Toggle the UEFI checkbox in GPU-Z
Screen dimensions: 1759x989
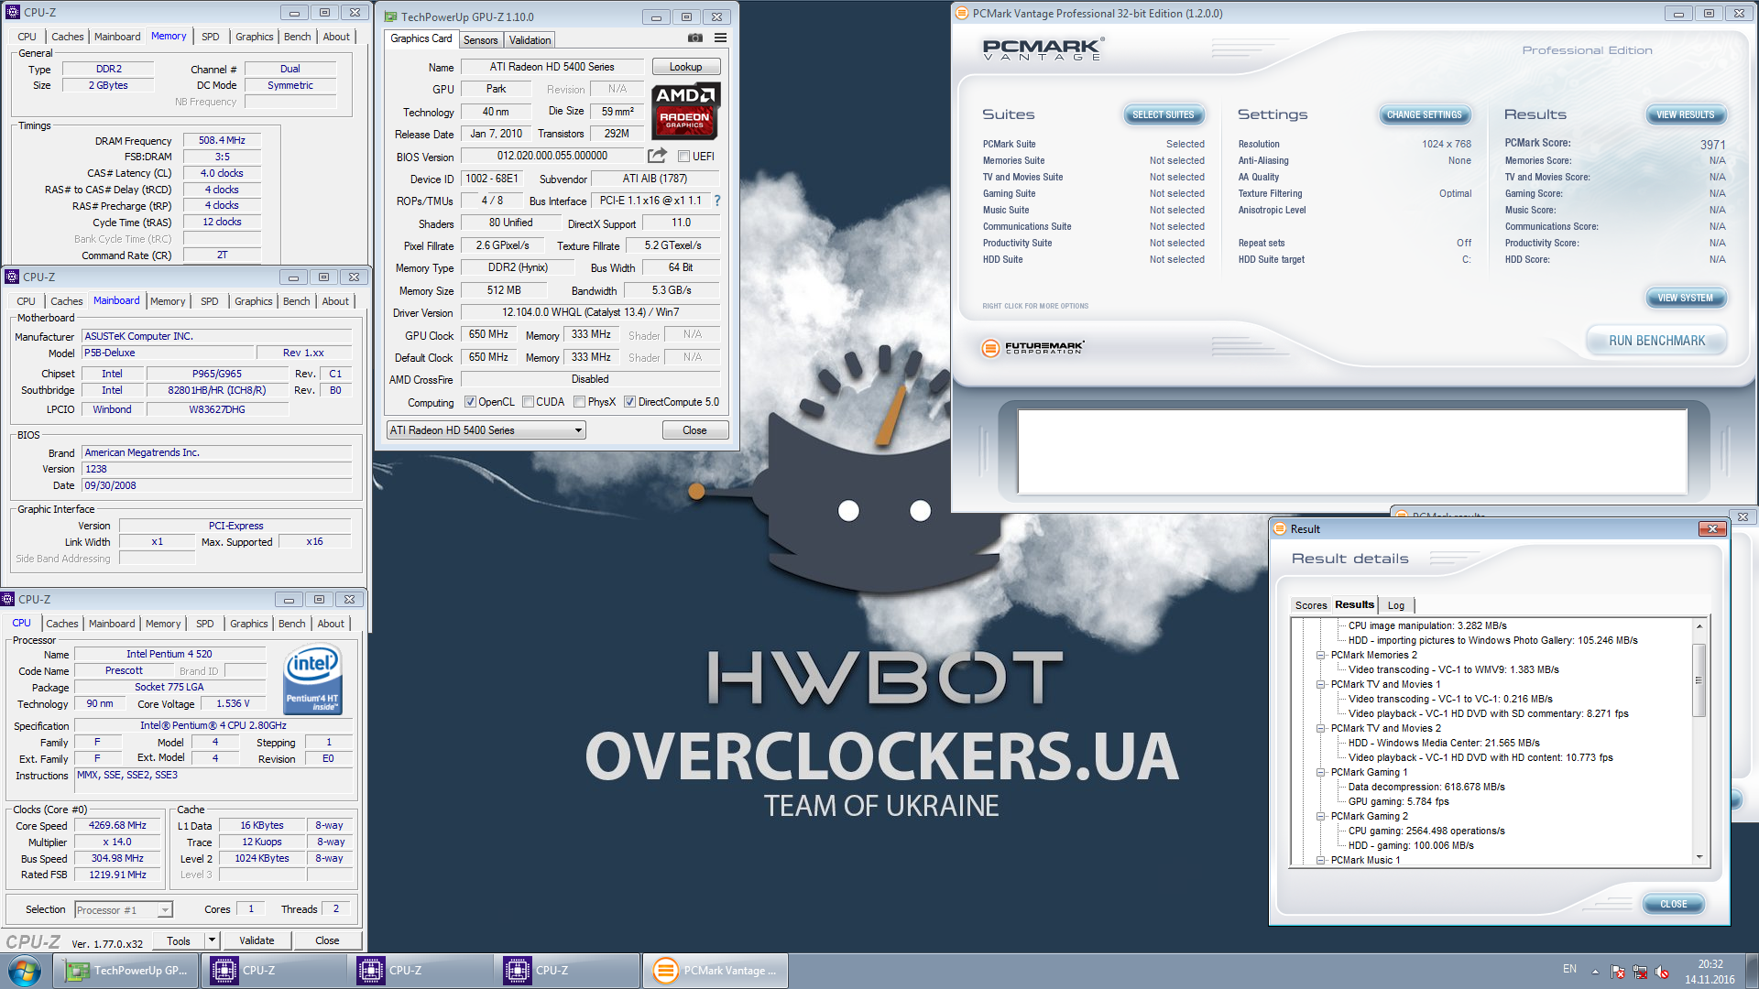(683, 157)
